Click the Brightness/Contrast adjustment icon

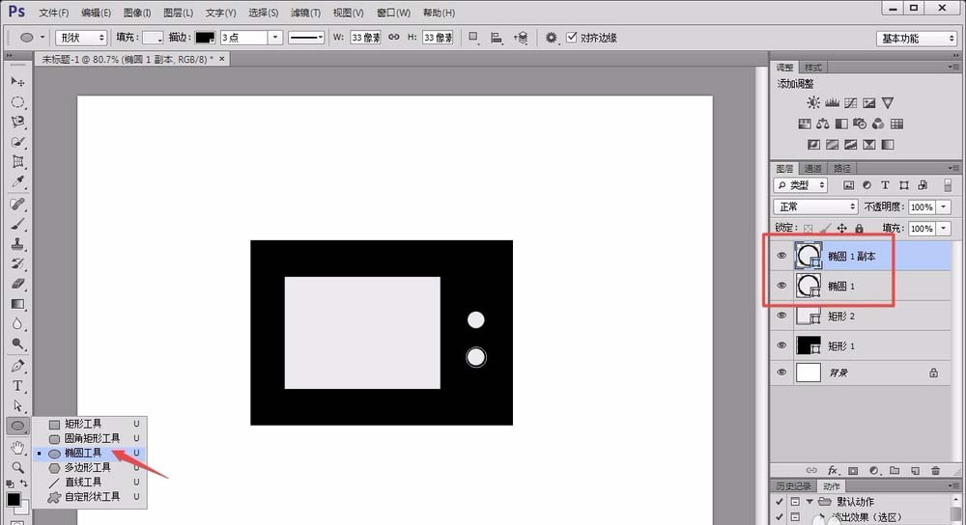tap(813, 103)
